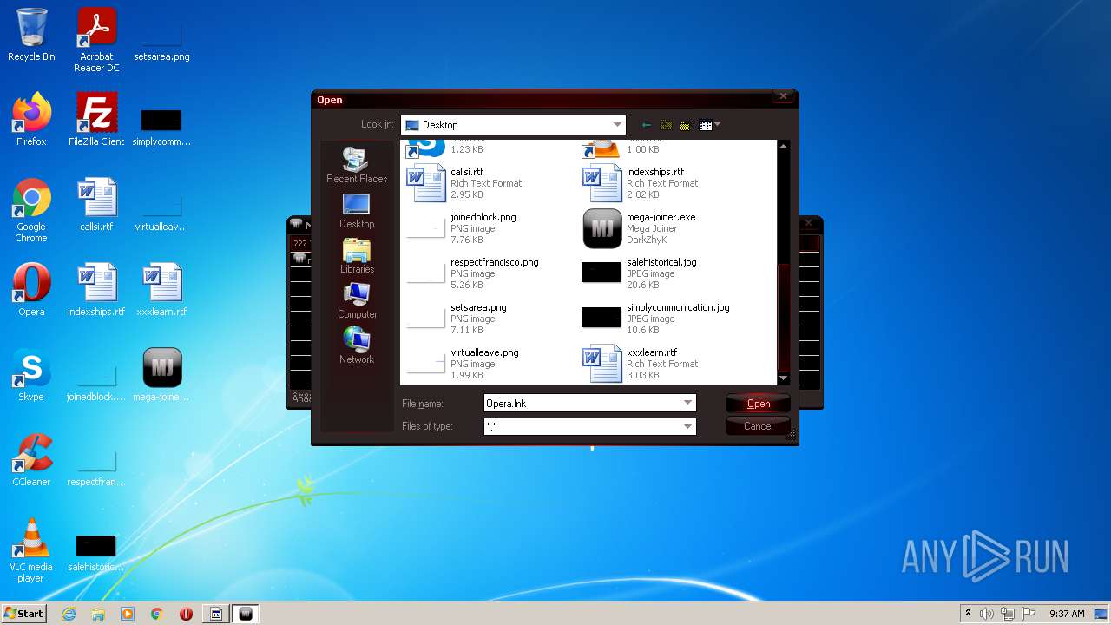Click the file list scrollbar down arrow
Screen dimensions: 1111x625
tap(784, 378)
